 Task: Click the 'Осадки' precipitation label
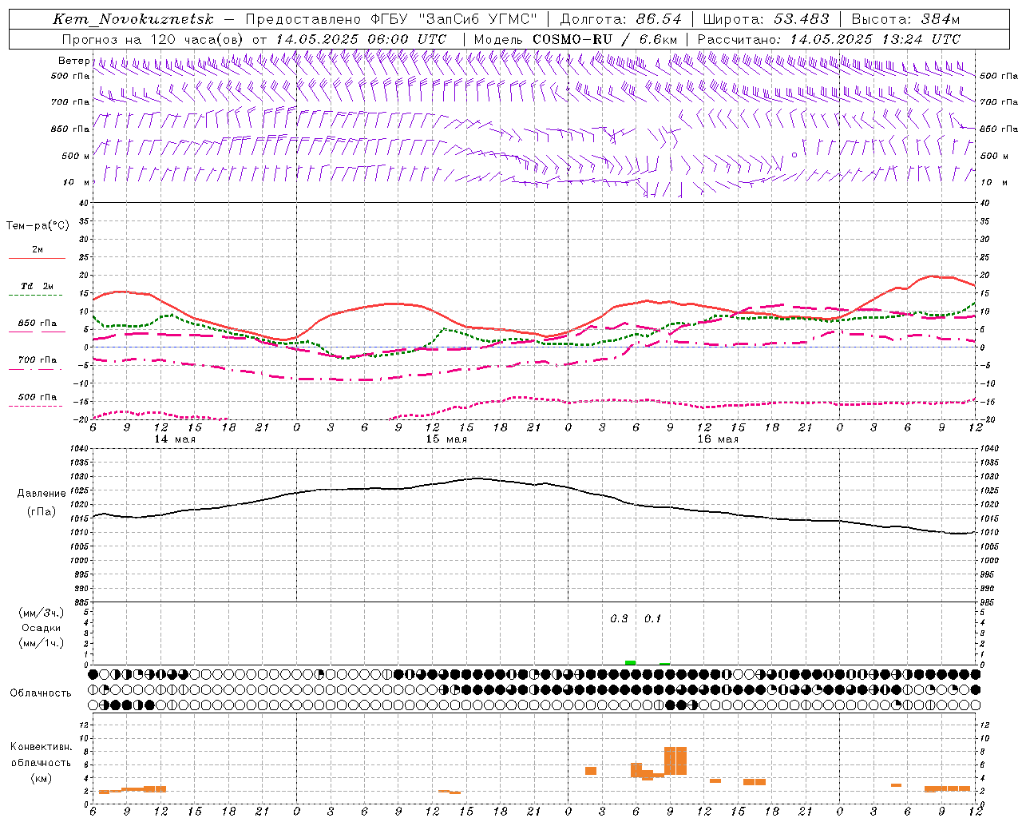(42, 628)
